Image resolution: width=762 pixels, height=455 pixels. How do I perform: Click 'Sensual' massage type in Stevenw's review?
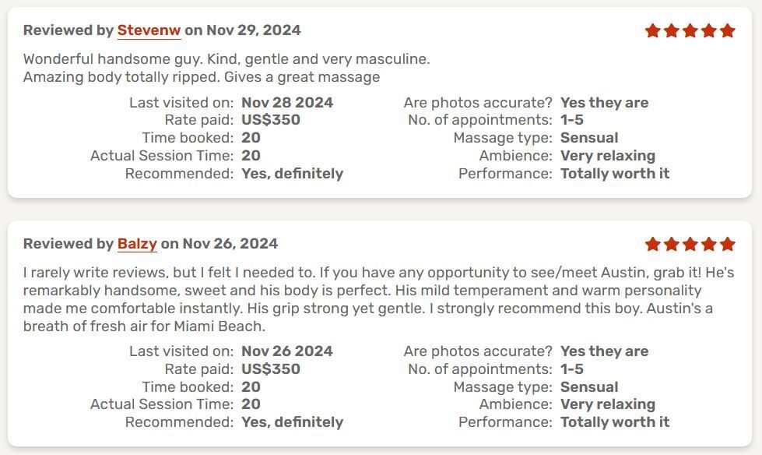(x=589, y=138)
